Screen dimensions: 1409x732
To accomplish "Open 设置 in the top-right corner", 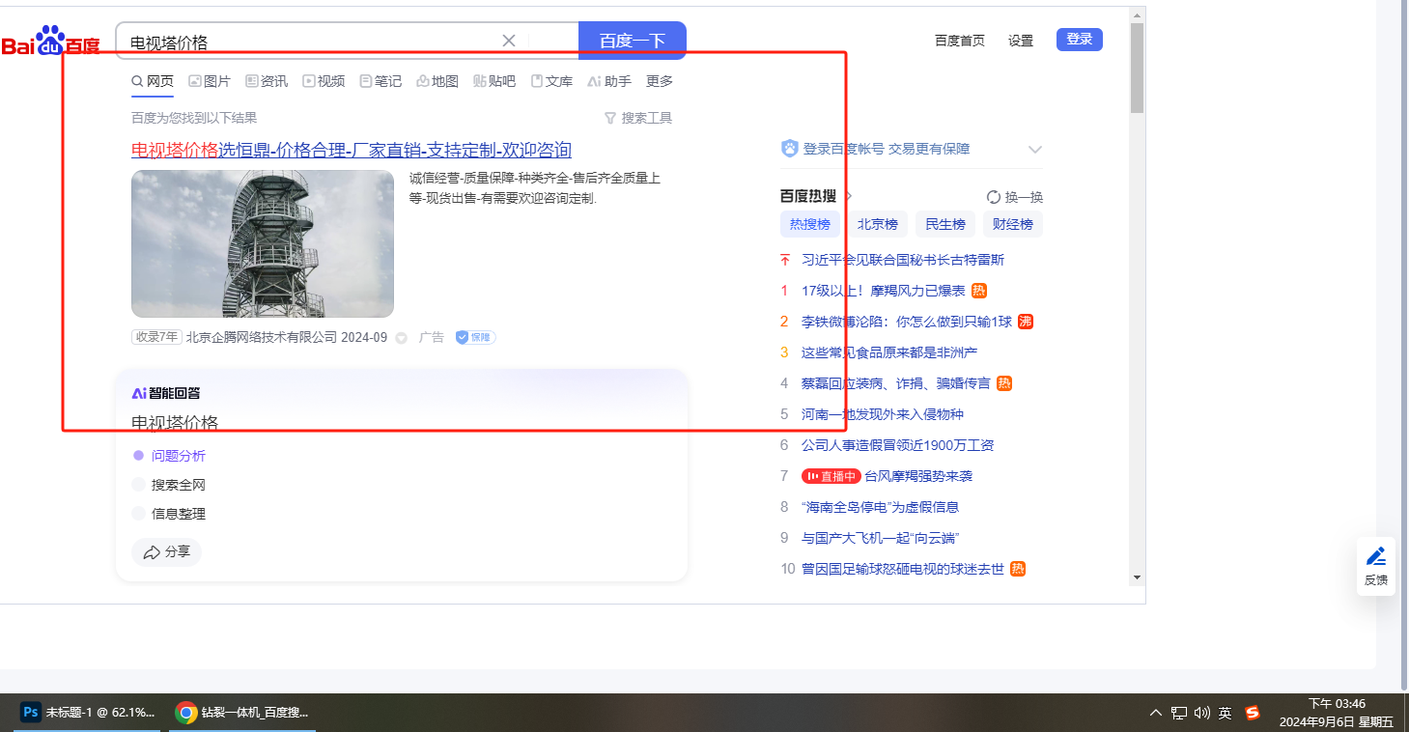I will click(x=1021, y=41).
